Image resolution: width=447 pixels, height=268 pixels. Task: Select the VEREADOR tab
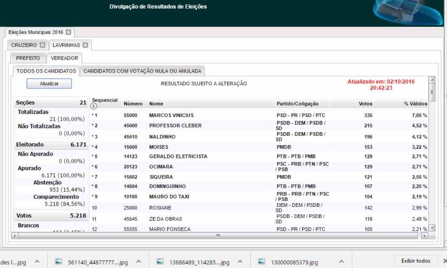[64, 58]
